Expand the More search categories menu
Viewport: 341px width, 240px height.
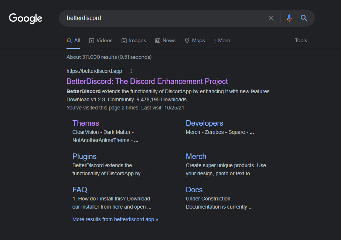coord(222,41)
